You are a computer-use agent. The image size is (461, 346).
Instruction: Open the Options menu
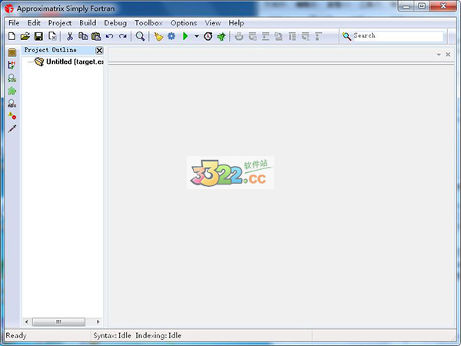(184, 23)
